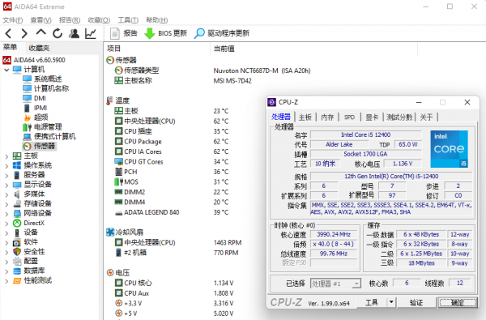
Task: Switch to CPU-Z 主板 tab
Action: click(305, 117)
